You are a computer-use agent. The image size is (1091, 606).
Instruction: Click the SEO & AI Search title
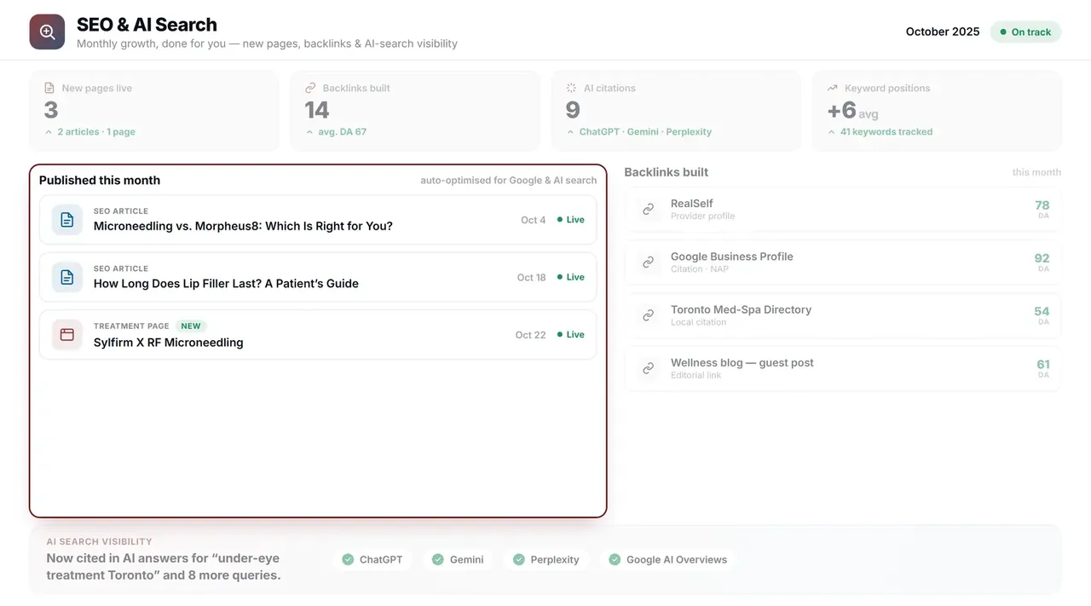tap(147, 25)
